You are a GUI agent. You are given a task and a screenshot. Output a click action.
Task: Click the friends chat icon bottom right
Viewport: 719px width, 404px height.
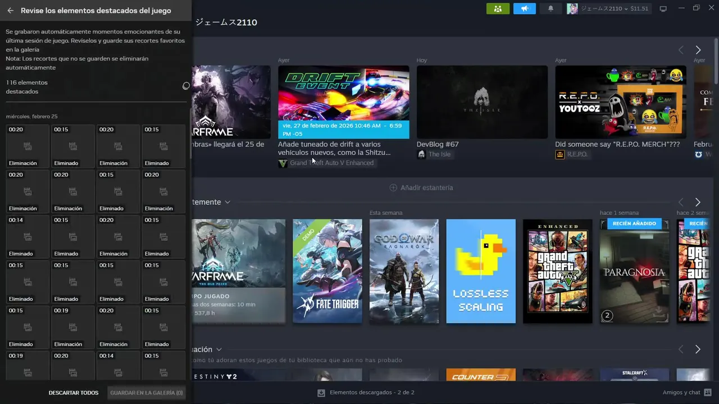pyautogui.click(x=708, y=392)
